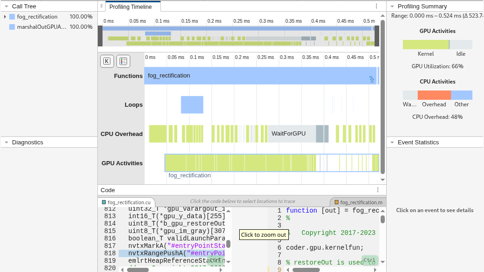The width and height of the screenshot is (484, 272).
Task: Click the 100.00% value for fog_rectification row
Action: tap(81, 17)
